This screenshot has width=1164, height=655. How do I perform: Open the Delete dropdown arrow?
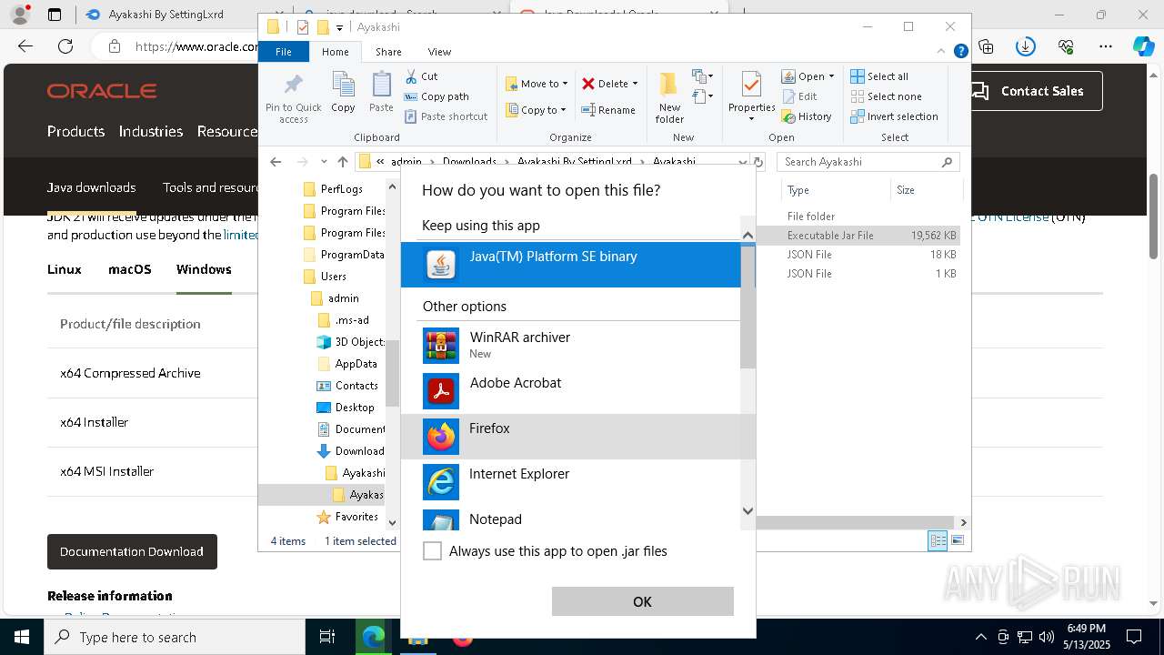tap(635, 84)
